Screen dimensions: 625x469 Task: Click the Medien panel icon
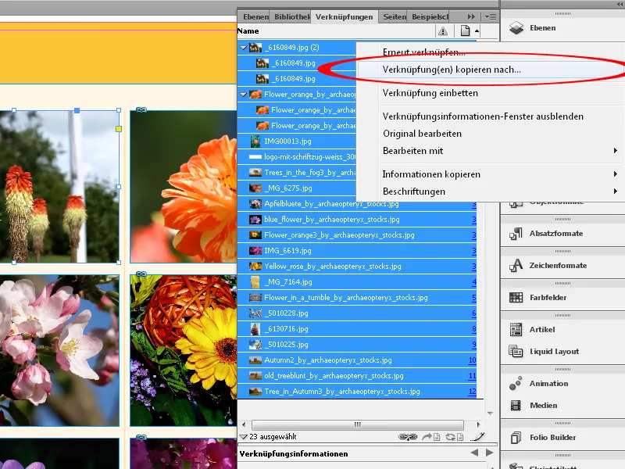pos(516,405)
